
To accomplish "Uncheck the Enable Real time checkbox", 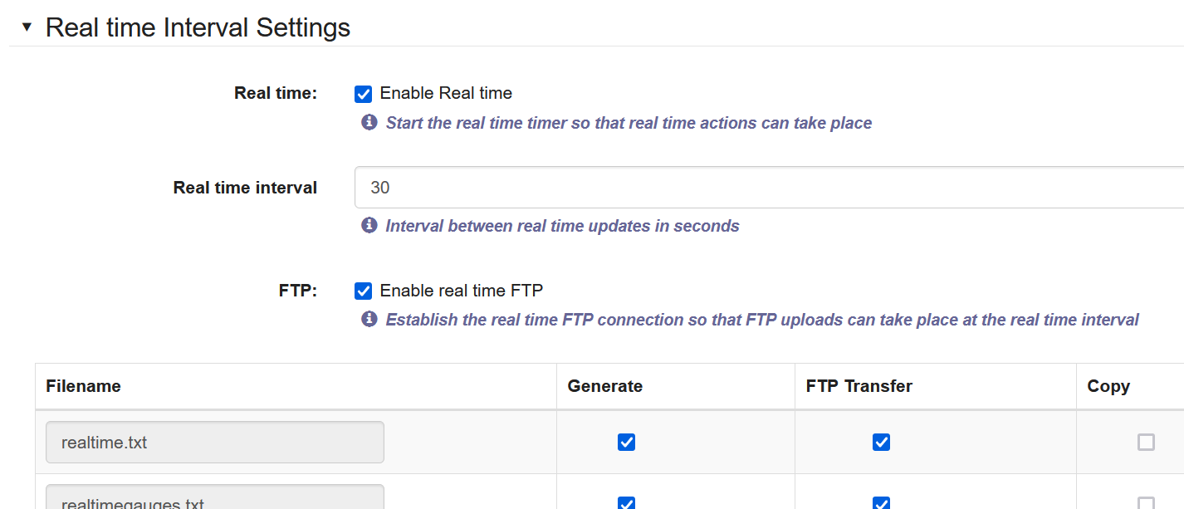I will point(363,94).
